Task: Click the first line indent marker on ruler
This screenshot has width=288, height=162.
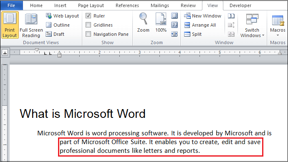Action: pos(37,50)
